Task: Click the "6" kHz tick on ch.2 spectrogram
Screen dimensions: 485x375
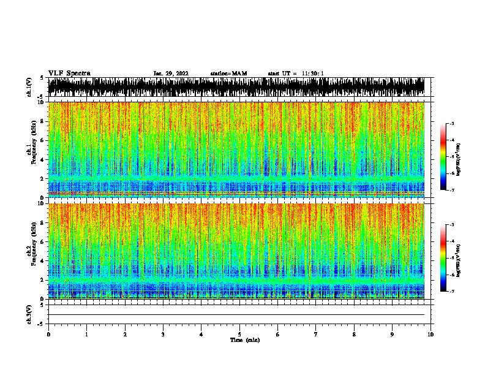Action: coord(43,242)
